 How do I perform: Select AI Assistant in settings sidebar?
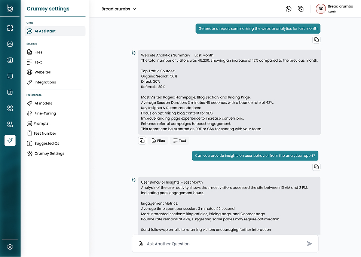coord(55,31)
